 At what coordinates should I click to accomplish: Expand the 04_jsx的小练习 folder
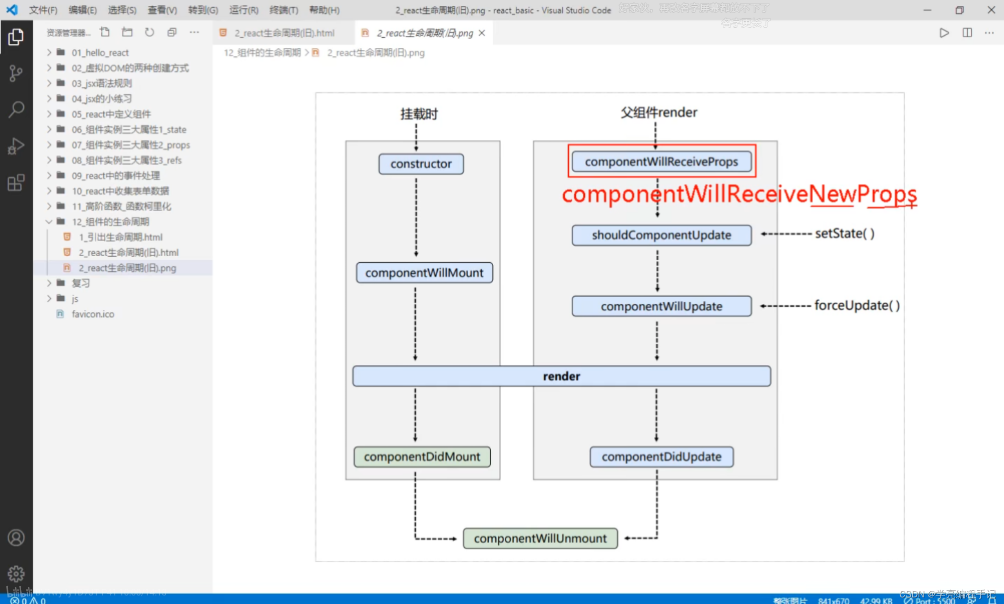(x=123, y=99)
